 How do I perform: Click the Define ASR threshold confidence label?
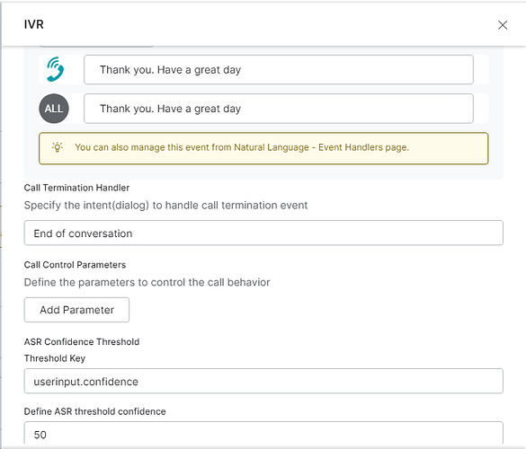coord(95,411)
